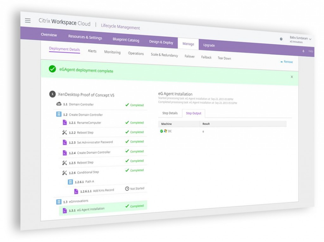Image resolution: width=324 pixels, height=242 pixels.
Task: Open the Upgrade tab
Action: pos(209,45)
